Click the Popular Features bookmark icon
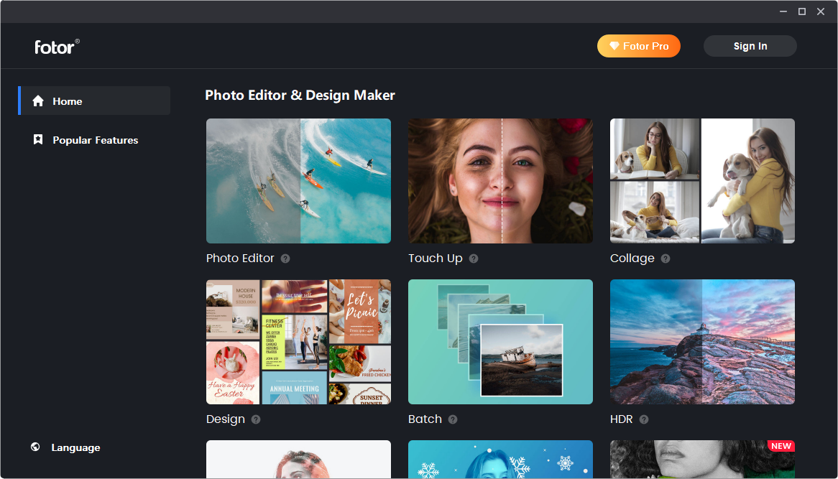This screenshot has width=838, height=479. [38, 140]
